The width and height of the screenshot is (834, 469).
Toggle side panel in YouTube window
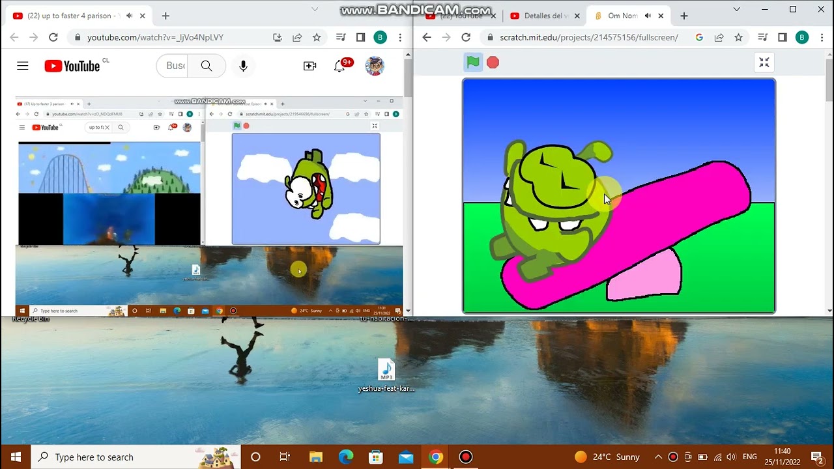coord(360,37)
